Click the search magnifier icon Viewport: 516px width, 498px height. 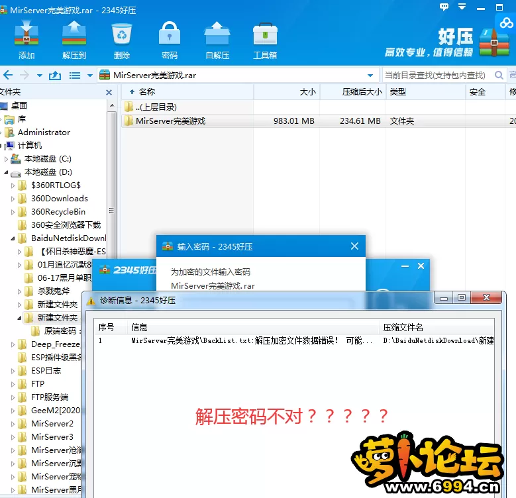499,75
